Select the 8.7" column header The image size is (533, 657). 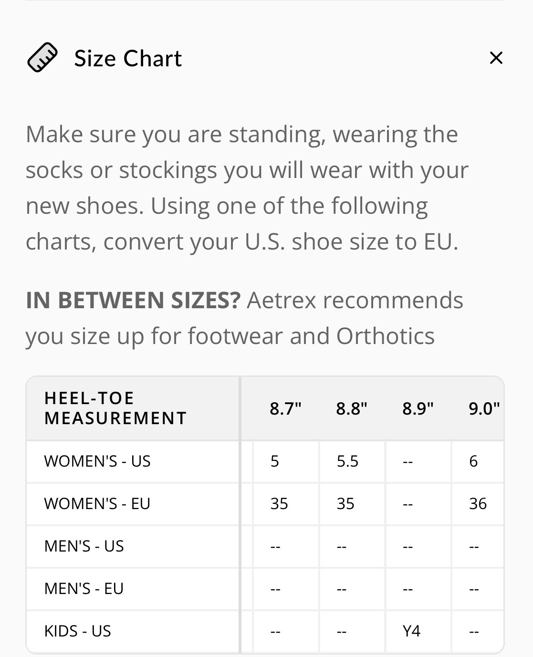(x=285, y=409)
